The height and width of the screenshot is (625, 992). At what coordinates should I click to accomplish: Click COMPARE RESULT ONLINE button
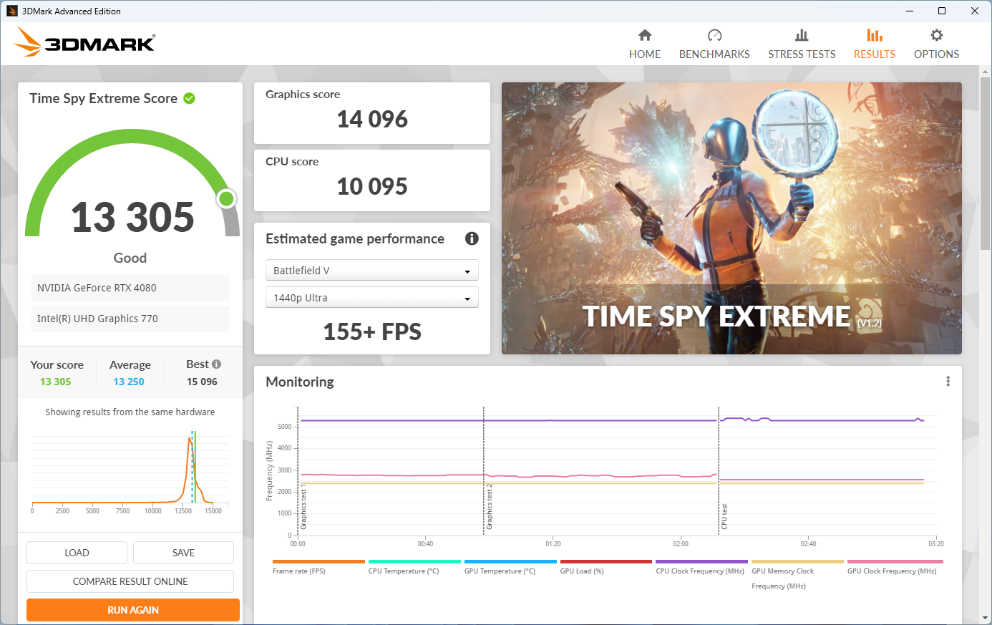tap(130, 581)
